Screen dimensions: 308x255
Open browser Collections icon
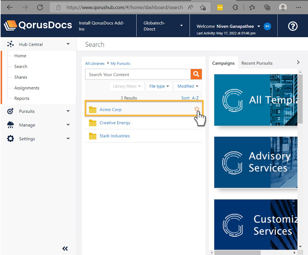click(x=267, y=7)
